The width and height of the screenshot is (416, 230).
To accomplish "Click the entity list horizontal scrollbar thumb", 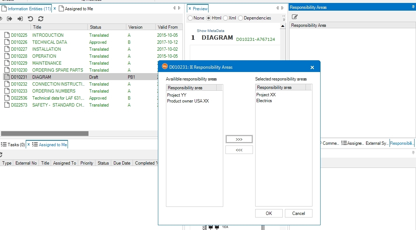I will (x=44, y=134).
